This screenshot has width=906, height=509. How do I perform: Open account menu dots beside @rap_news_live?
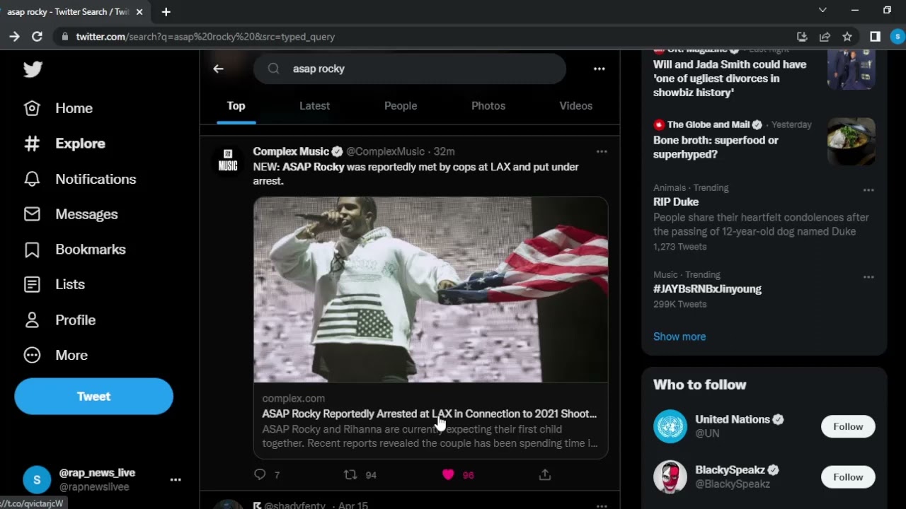pos(176,480)
